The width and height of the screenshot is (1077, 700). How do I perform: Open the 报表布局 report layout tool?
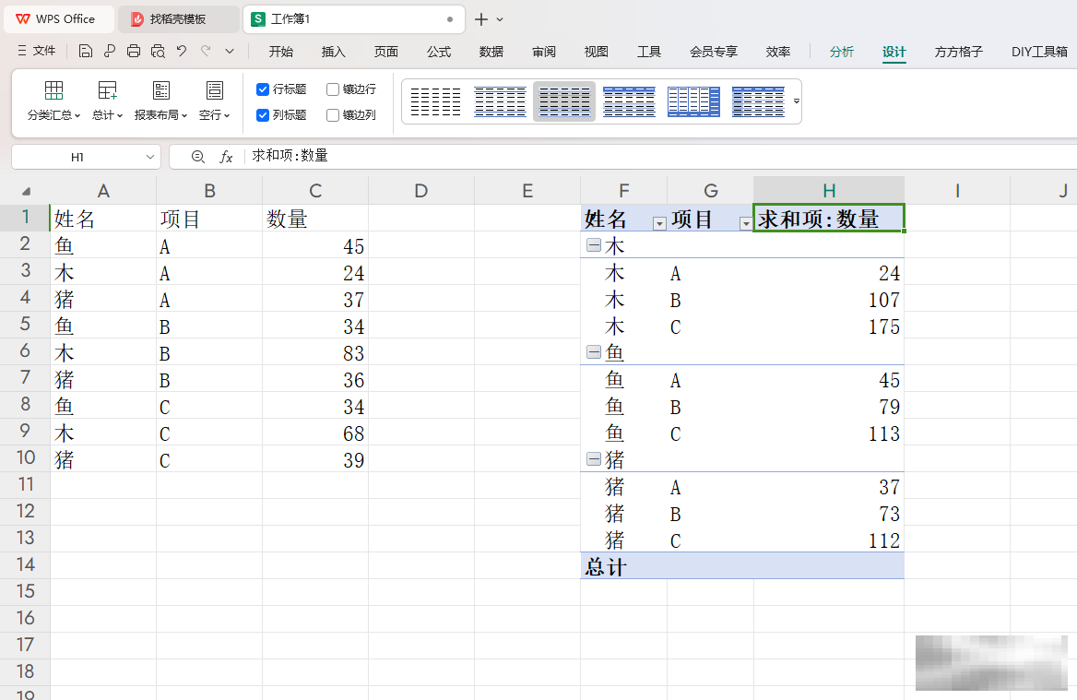[x=160, y=101]
